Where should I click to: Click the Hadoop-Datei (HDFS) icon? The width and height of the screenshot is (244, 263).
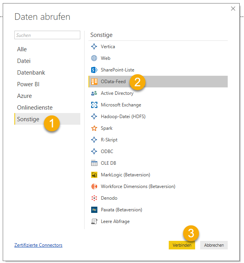click(x=94, y=117)
